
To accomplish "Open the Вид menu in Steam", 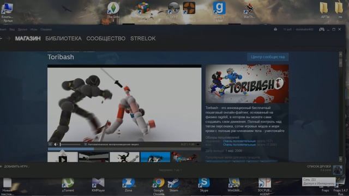I will pos(12,29).
